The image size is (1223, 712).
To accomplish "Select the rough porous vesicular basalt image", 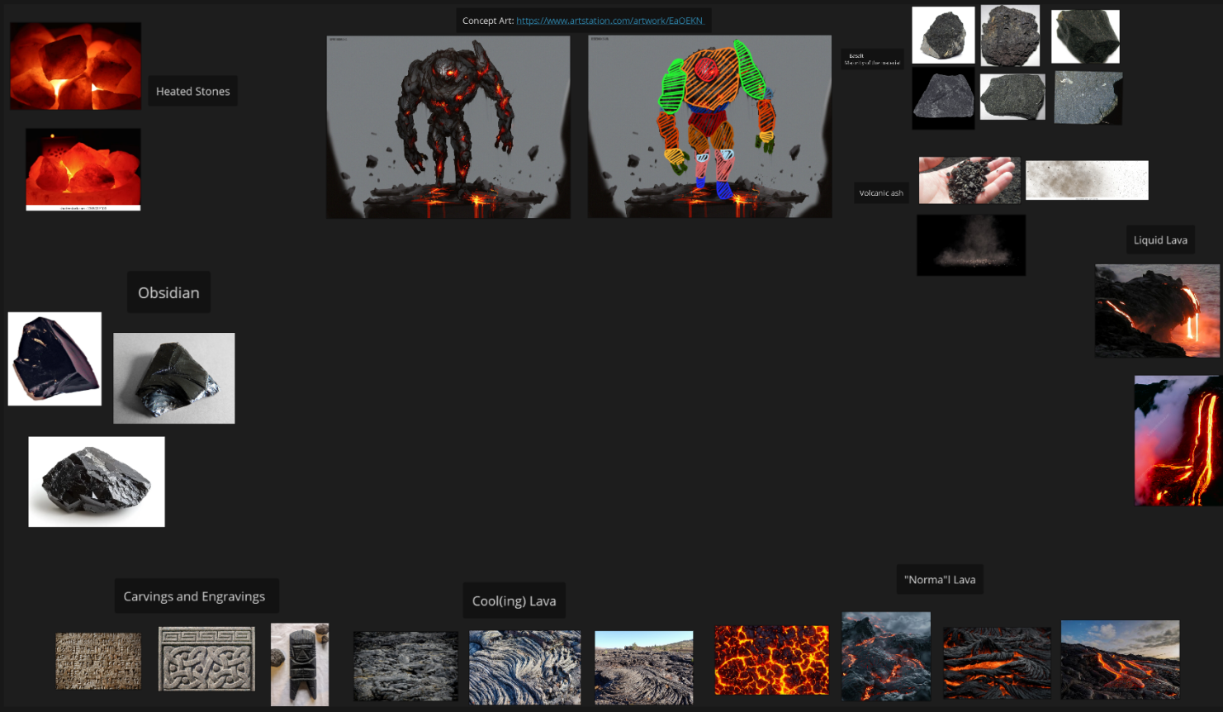I will (x=1010, y=35).
